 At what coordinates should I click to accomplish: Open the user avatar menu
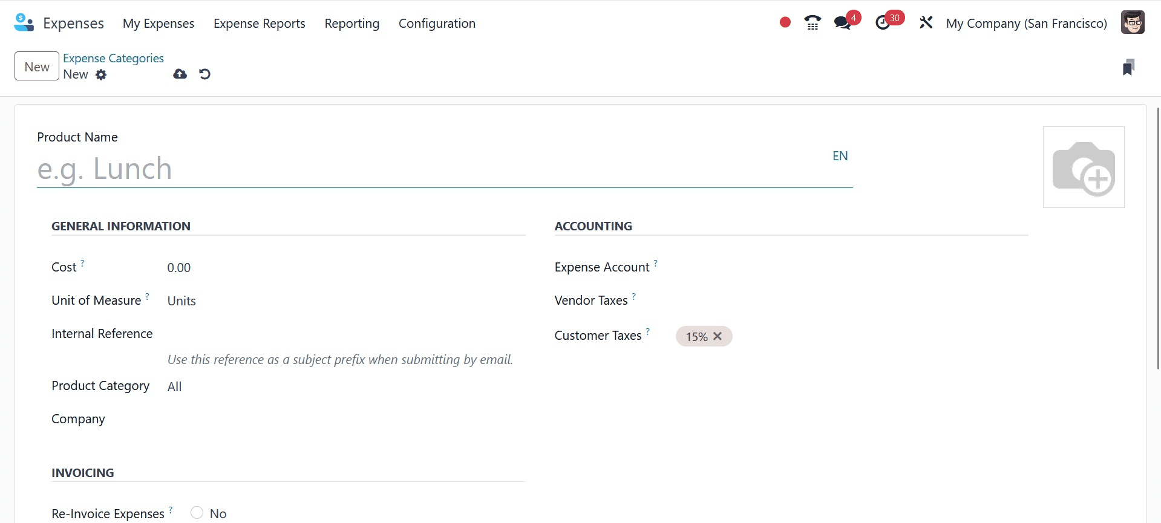[x=1133, y=22]
